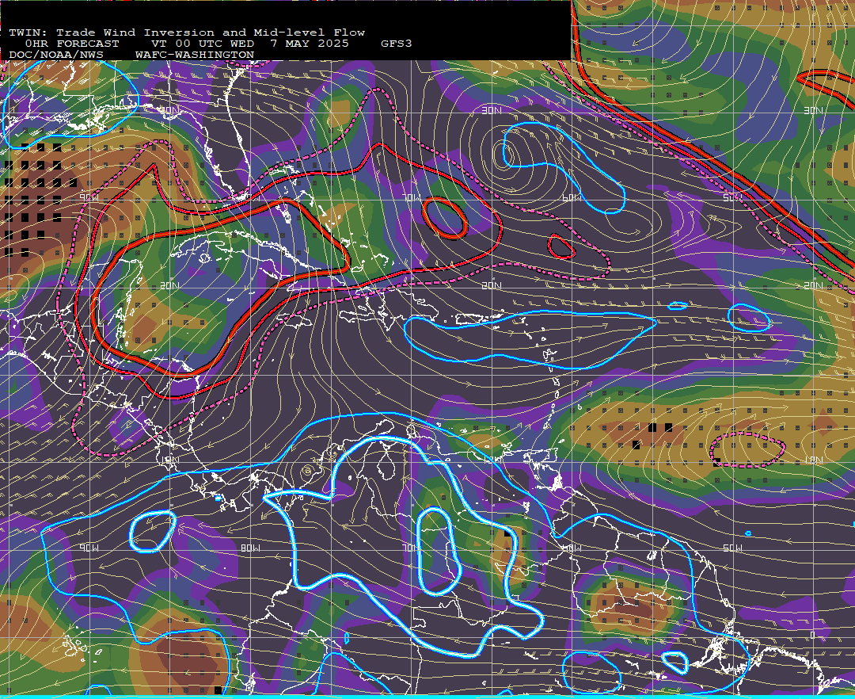The height and width of the screenshot is (699, 855).
Task: Click the '50W' label on the lower latitude line
Action: pos(732,548)
